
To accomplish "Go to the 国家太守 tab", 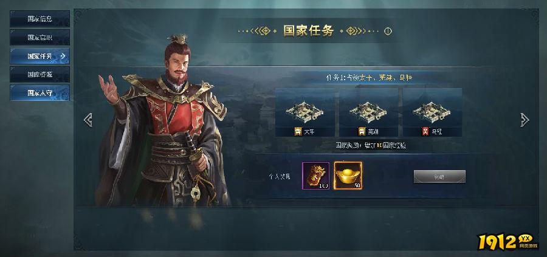I will (40, 93).
